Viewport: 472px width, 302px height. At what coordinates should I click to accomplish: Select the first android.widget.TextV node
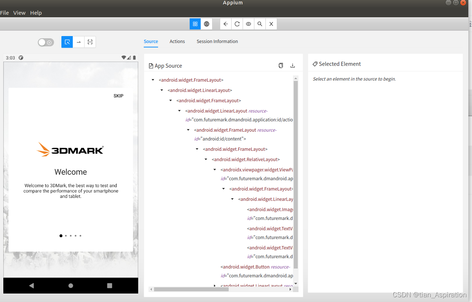tap(270, 233)
